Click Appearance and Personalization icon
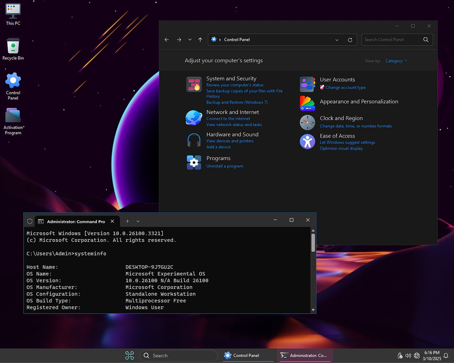The width and height of the screenshot is (454, 363). coord(307,103)
